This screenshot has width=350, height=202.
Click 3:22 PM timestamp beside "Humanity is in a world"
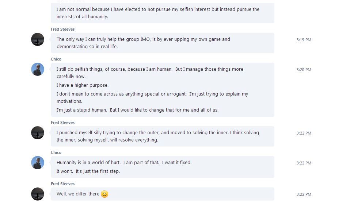[x=304, y=163]
